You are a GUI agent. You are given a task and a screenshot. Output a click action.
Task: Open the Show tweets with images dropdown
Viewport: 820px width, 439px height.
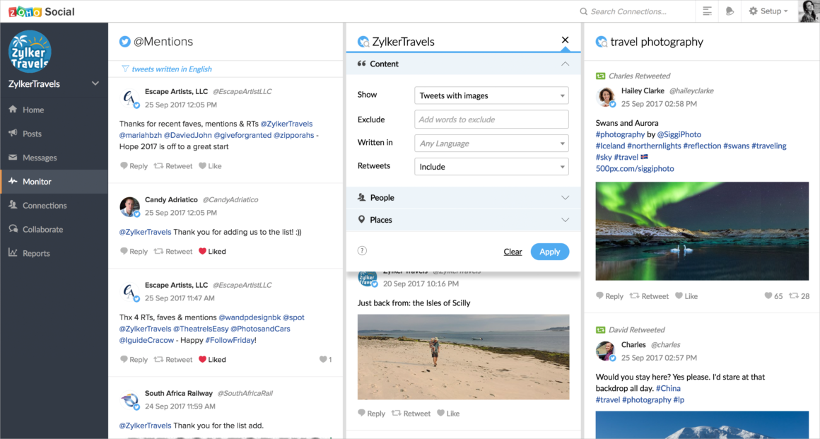(x=491, y=96)
